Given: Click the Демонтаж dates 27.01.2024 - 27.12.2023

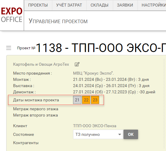Looking at the screenshot, I should click(114, 92).
